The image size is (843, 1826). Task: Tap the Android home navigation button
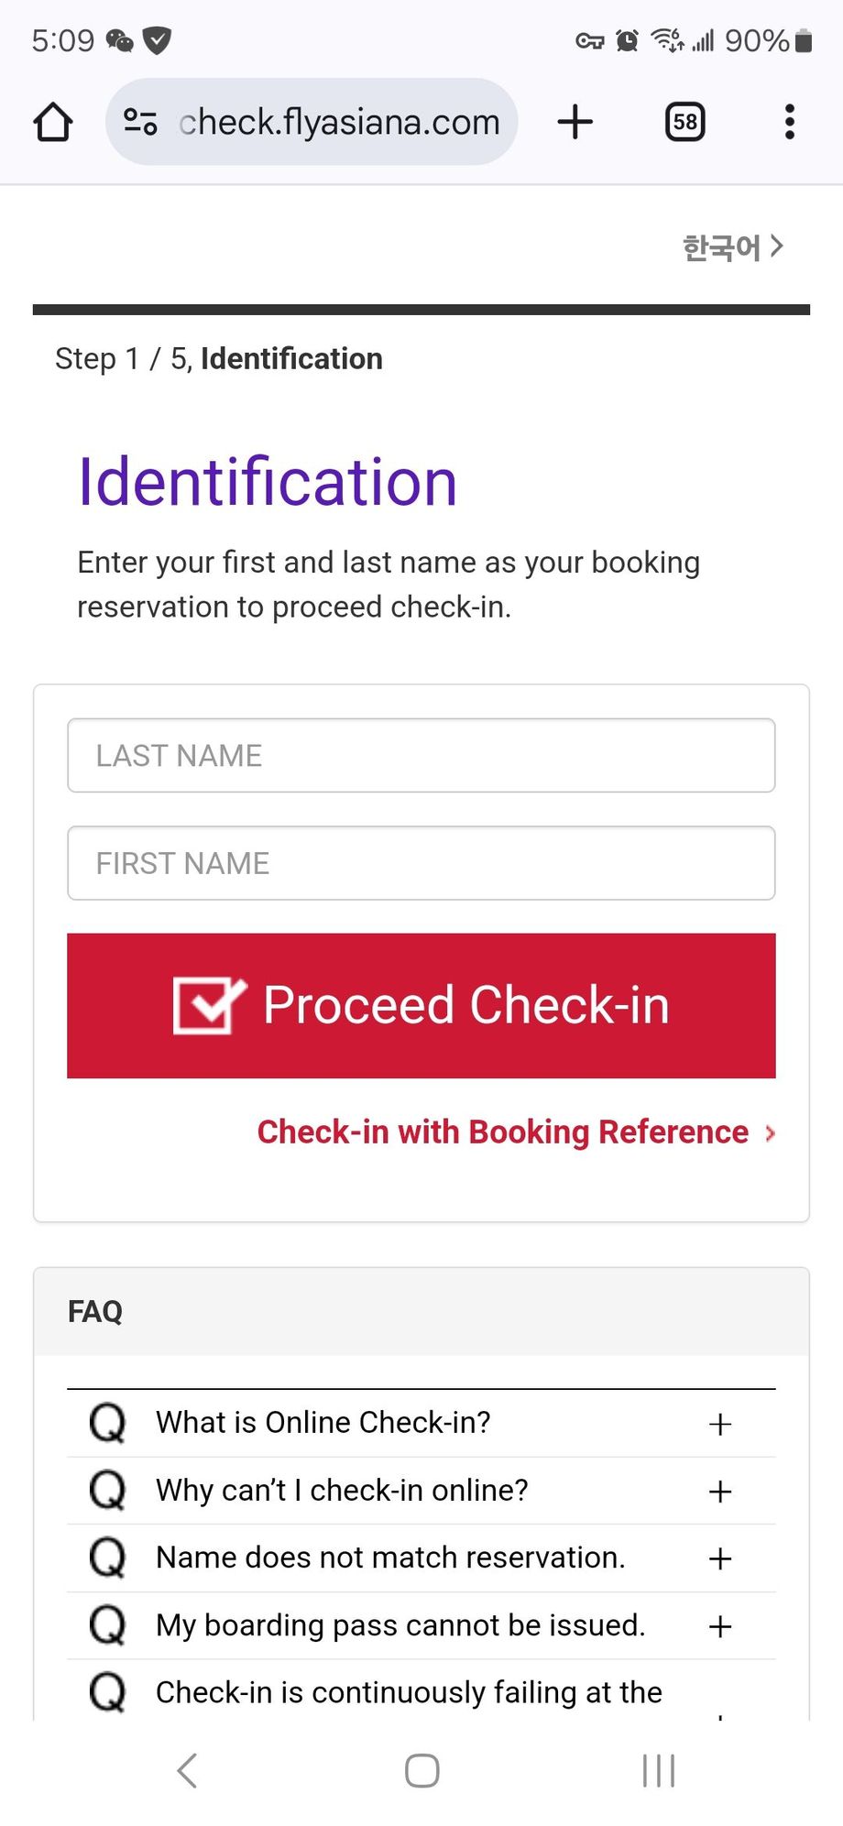tap(421, 1770)
